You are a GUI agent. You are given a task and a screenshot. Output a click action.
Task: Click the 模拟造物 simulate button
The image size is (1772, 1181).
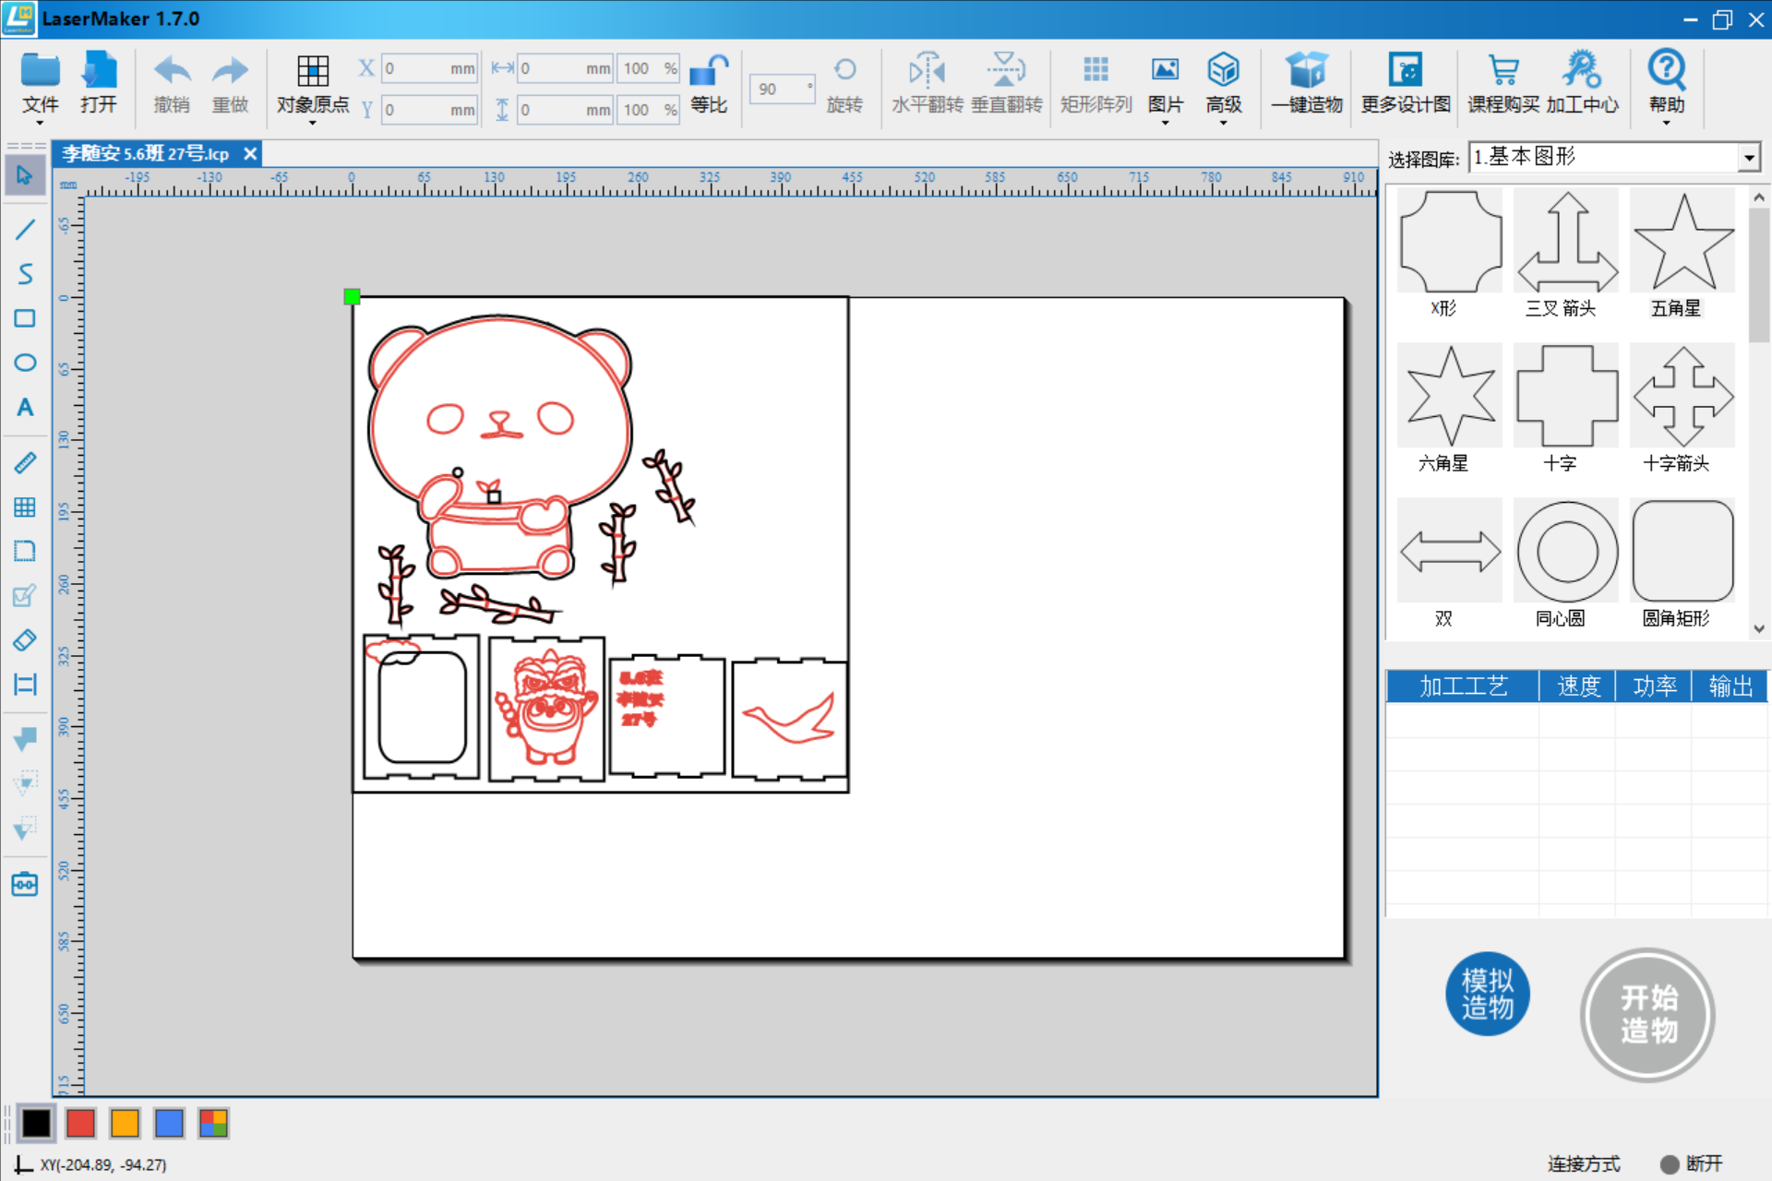point(1487,994)
